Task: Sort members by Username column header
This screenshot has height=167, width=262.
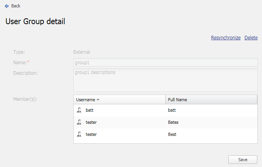Action: pos(85,100)
